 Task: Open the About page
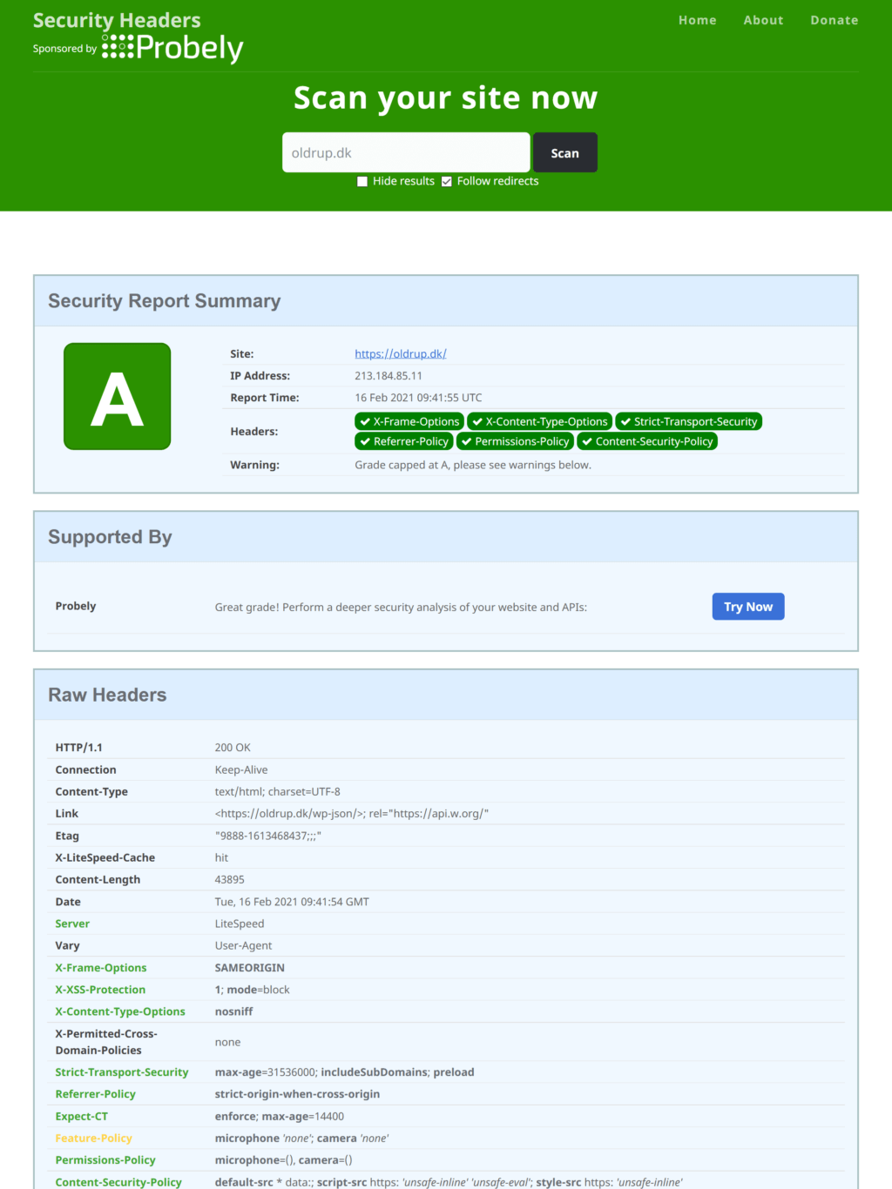763,20
